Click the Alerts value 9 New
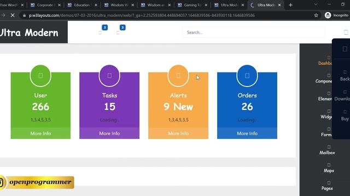This screenshot has height=196, width=350. coord(178,107)
